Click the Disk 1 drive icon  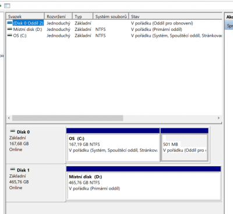pyautogui.click(x=13, y=169)
